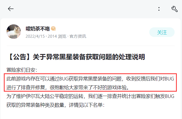Open the author's cat avatar
The image size is (182, 119).
coord(14,31)
